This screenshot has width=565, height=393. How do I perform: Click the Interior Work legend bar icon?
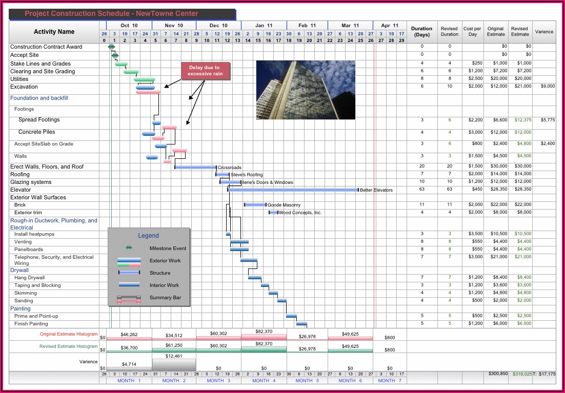(129, 285)
